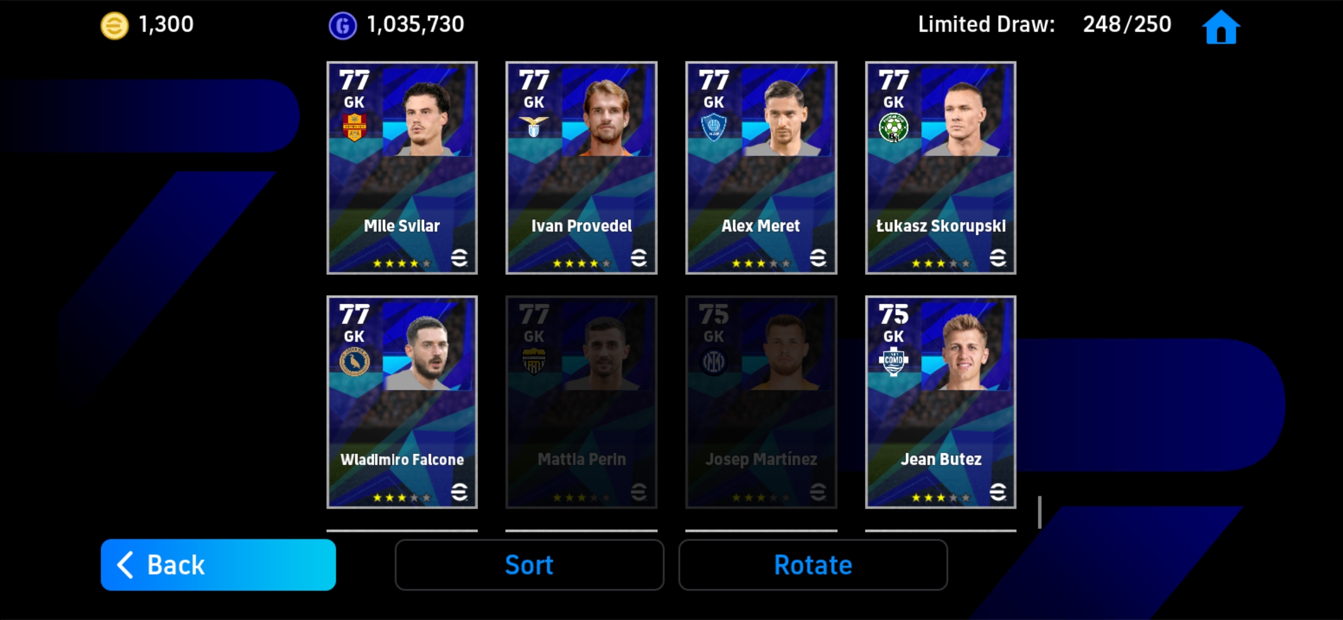Click the Lazio crest on Ivan Provedel card

(x=534, y=127)
